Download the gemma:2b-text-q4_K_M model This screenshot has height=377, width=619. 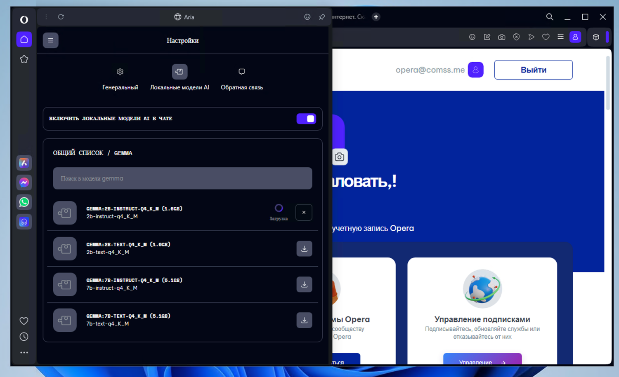(304, 248)
